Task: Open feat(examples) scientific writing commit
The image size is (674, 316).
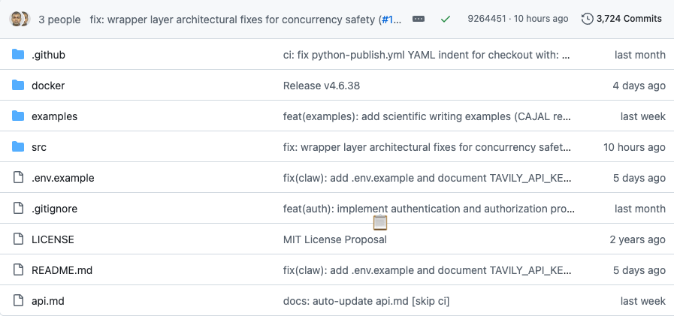Action: point(426,116)
